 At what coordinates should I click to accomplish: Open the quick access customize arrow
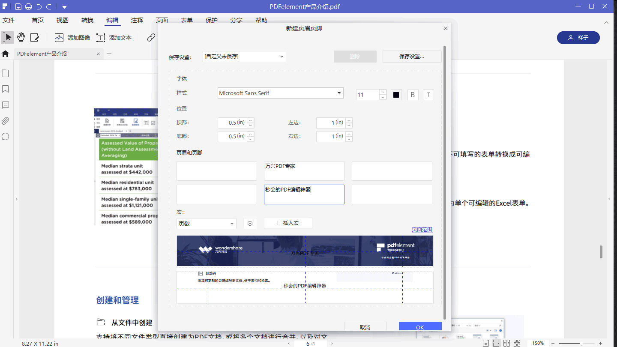tap(64, 7)
